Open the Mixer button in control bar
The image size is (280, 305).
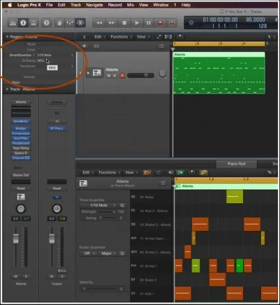click(70, 23)
